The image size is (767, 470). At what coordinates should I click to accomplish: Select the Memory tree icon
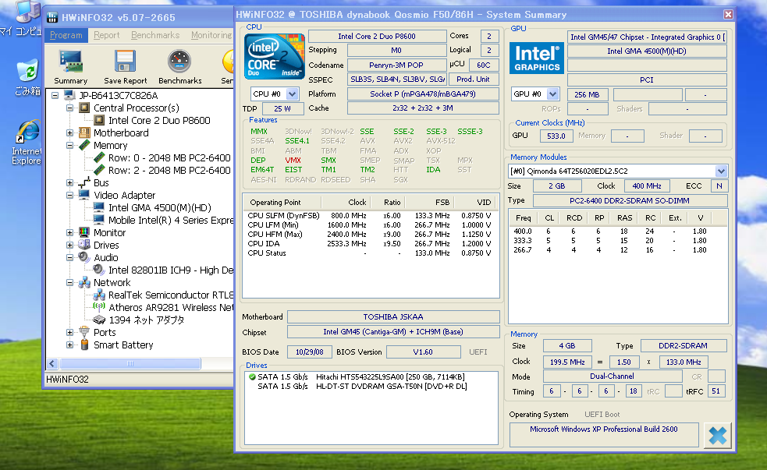84,145
